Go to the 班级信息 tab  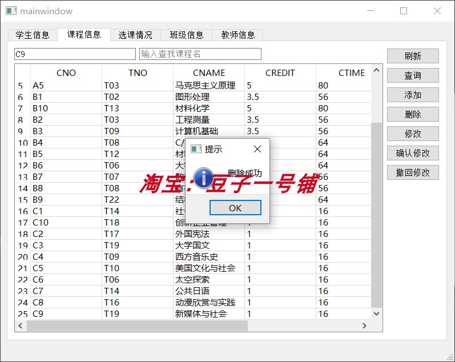[x=187, y=35]
